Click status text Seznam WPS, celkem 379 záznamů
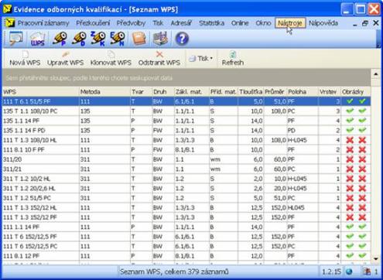383x280 pixels. 174,271
